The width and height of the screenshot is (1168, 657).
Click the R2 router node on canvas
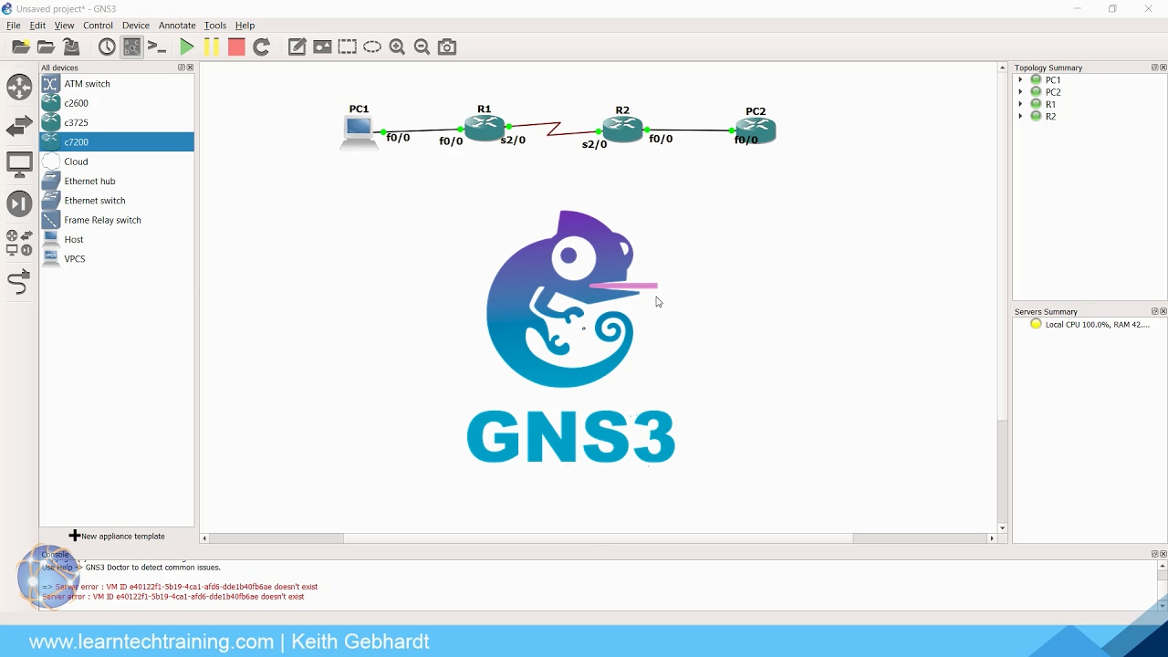click(622, 129)
